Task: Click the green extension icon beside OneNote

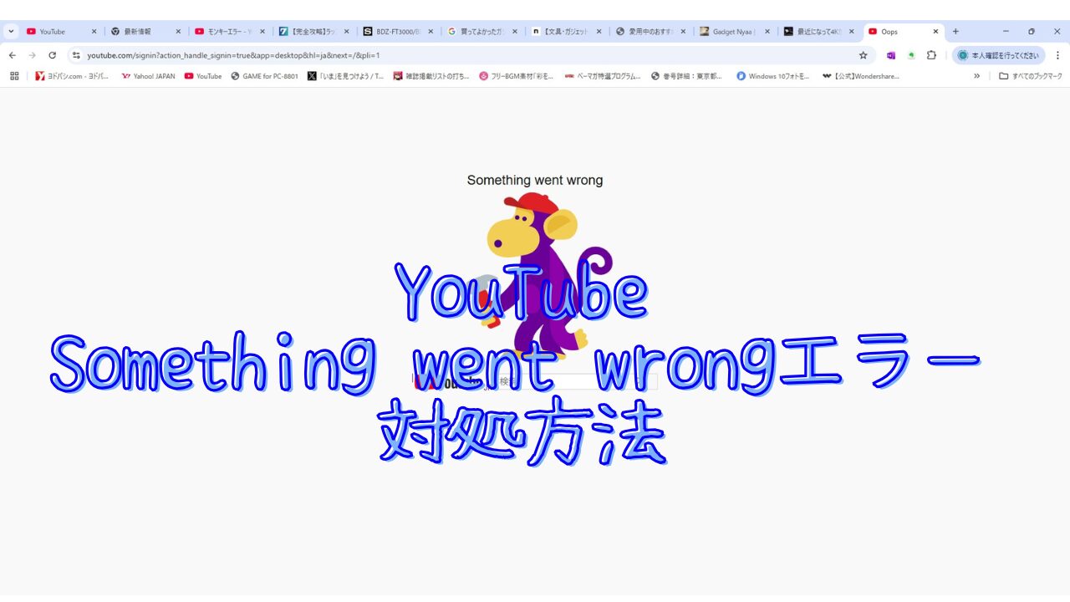Action: (911, 55)
